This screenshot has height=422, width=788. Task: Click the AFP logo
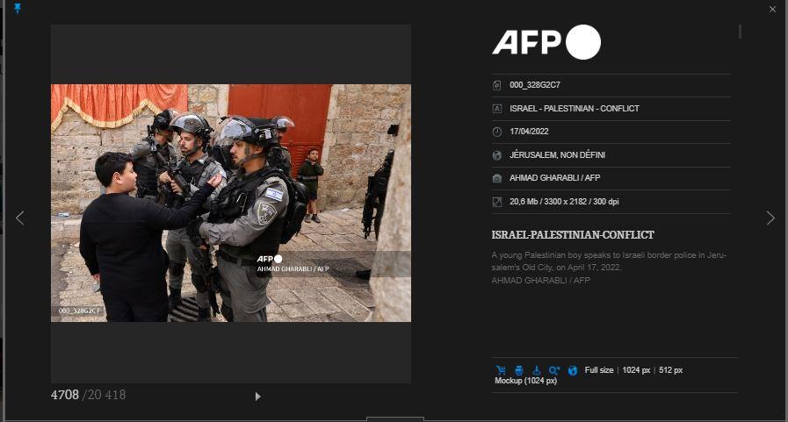click(x=546, y=42)
